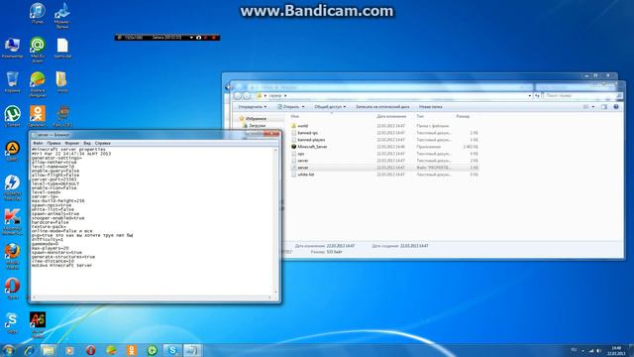The width and height of the screenshot is (634, 357).
Task: Open the Share with dropdown in Explorer
Action: point(330,107)
